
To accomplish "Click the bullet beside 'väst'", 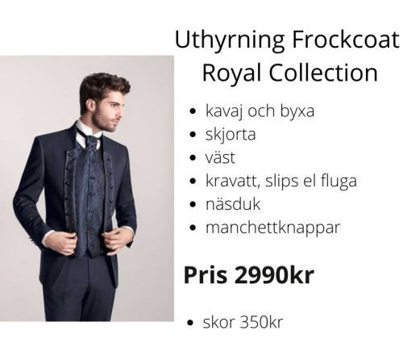I will click(x=193, y=157).
